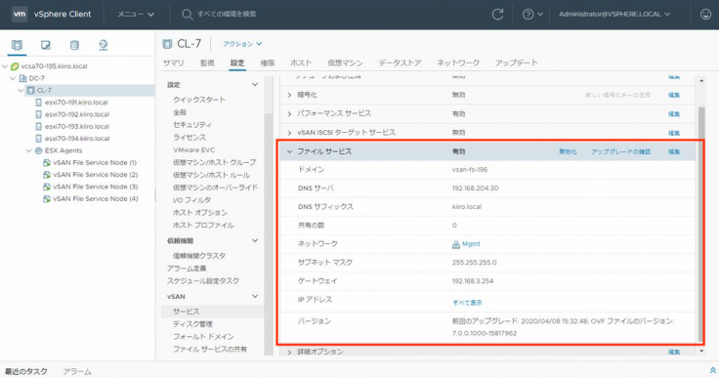Image resolution: width=719 pixels, height=377 pixels.
Task: Switch to the 監視 tab
Action: point(207,63)
